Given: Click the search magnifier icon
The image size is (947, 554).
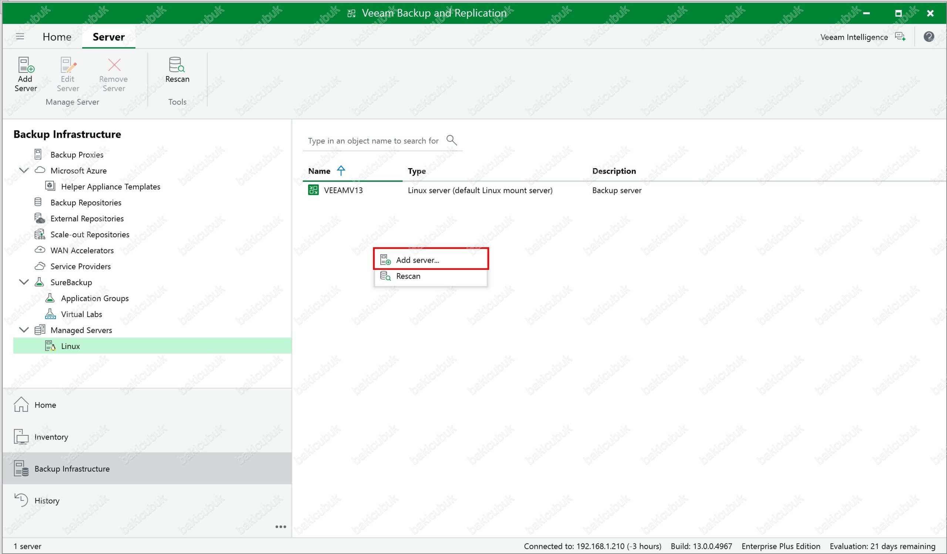Looking at the screenshot, I should tap(451, 140).
